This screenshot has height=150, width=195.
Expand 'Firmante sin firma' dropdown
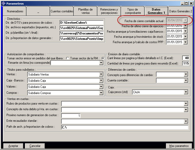pos(101,63)
